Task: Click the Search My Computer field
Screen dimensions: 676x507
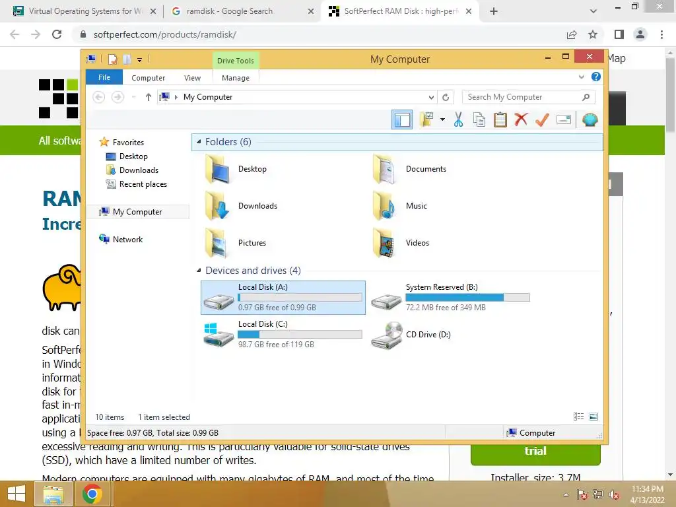Action: coord(529,97)
